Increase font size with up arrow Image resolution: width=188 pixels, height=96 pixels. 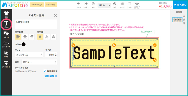tap(56, 54)
